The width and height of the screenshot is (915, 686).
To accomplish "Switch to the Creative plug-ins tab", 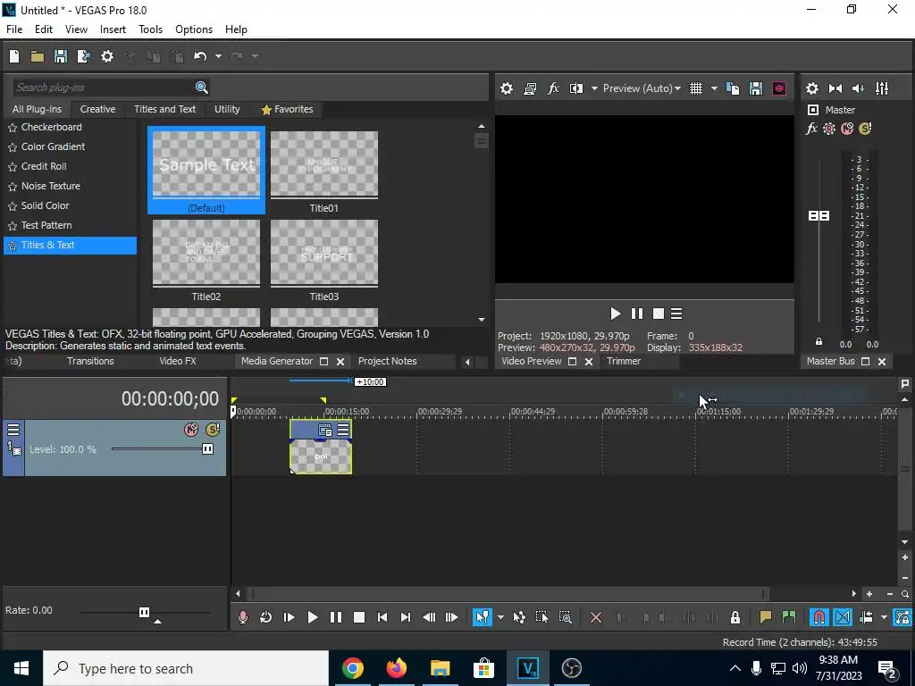I will coord(97,109).
